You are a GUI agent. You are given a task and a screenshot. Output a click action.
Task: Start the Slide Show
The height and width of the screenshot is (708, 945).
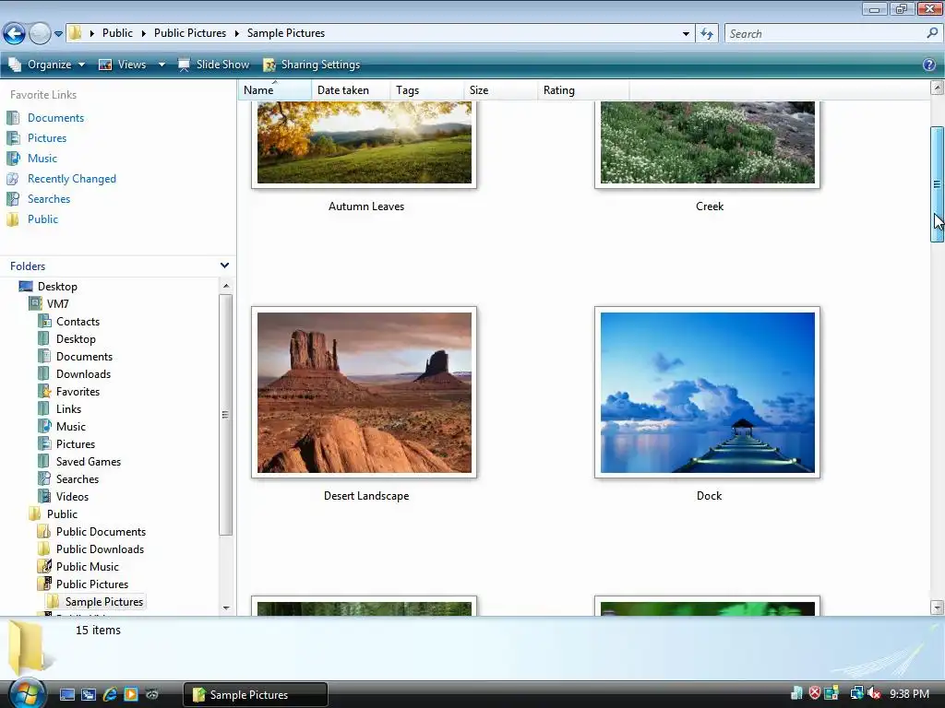click(213, 65)
